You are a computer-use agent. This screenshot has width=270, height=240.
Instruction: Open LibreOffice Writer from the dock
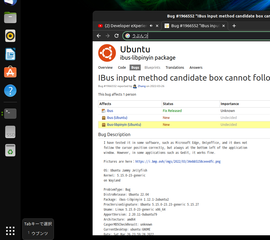click(10, 54)
